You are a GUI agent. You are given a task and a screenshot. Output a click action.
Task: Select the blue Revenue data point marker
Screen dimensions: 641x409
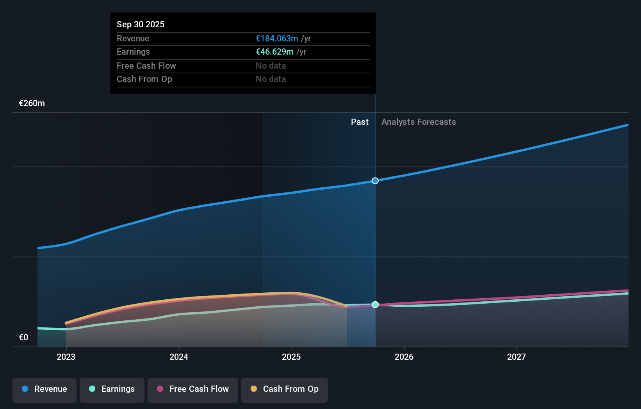point(375,180)
